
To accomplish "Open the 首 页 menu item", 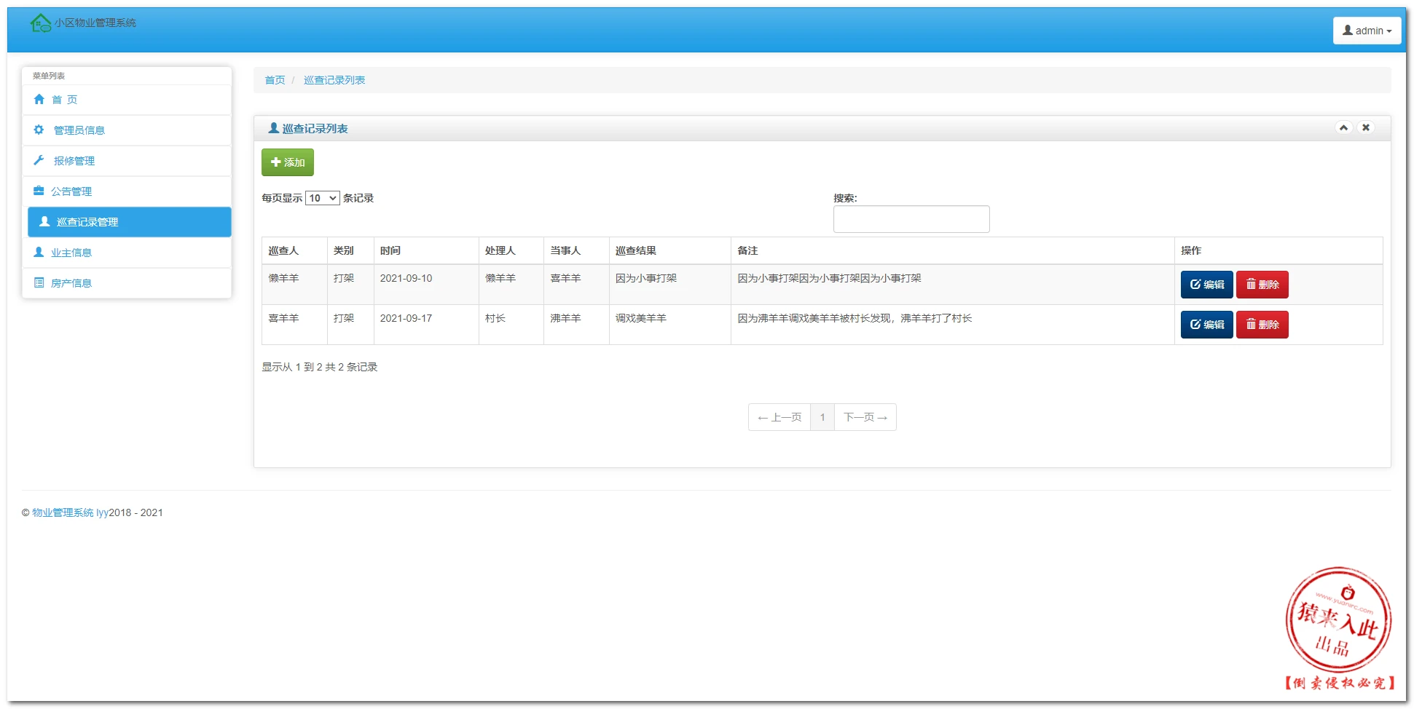I will click(127, 100).
